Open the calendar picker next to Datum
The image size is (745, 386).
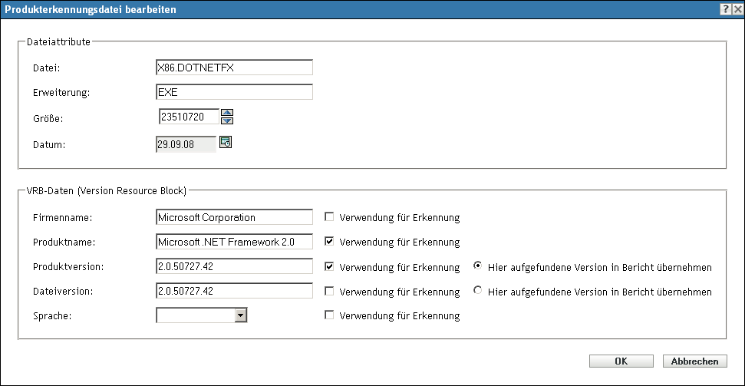pyautogui.click(x=226, y=141)
